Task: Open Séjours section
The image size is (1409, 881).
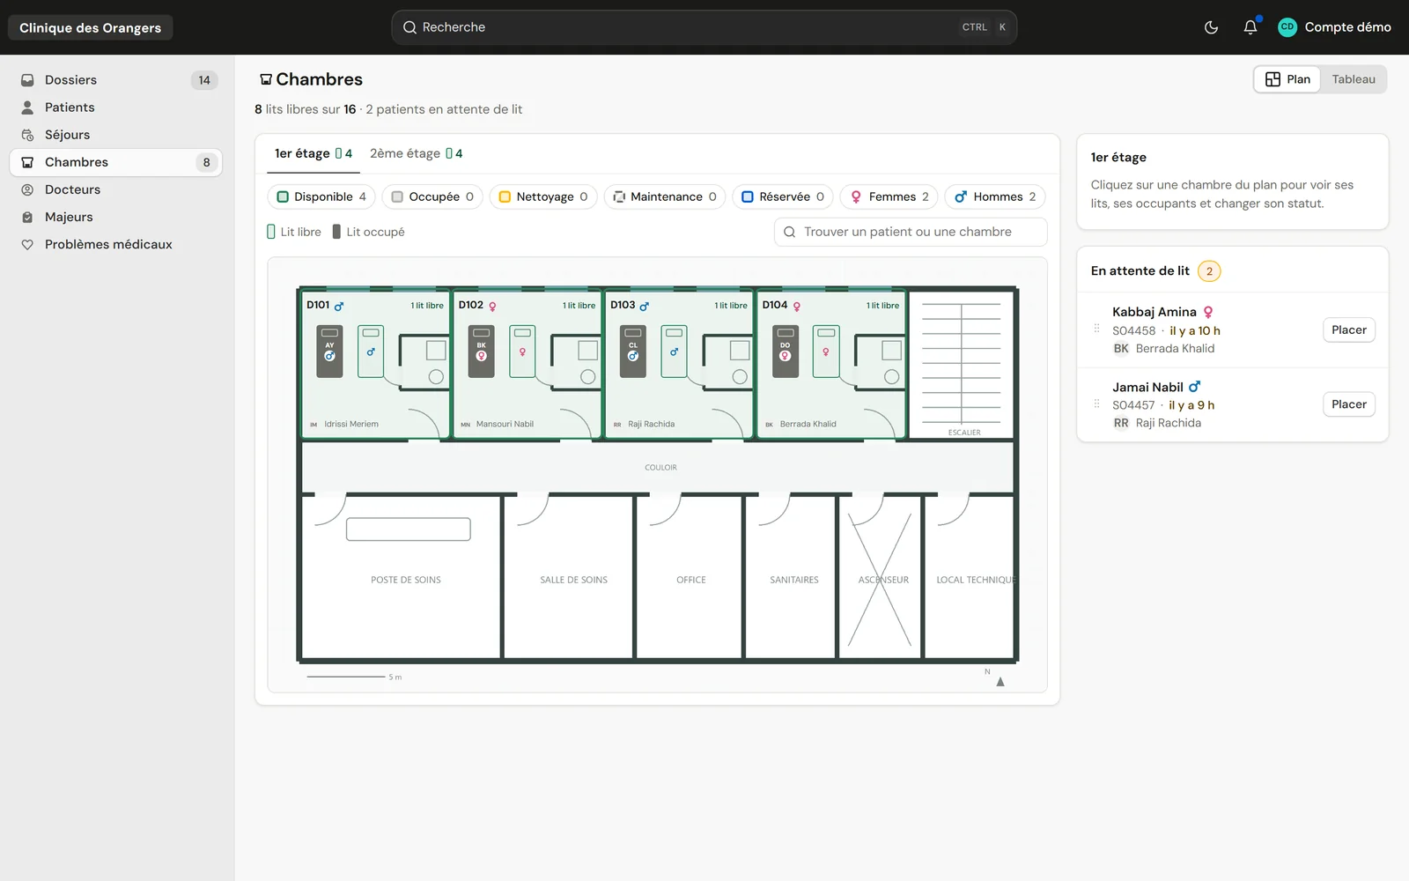Action: [116, 135]
